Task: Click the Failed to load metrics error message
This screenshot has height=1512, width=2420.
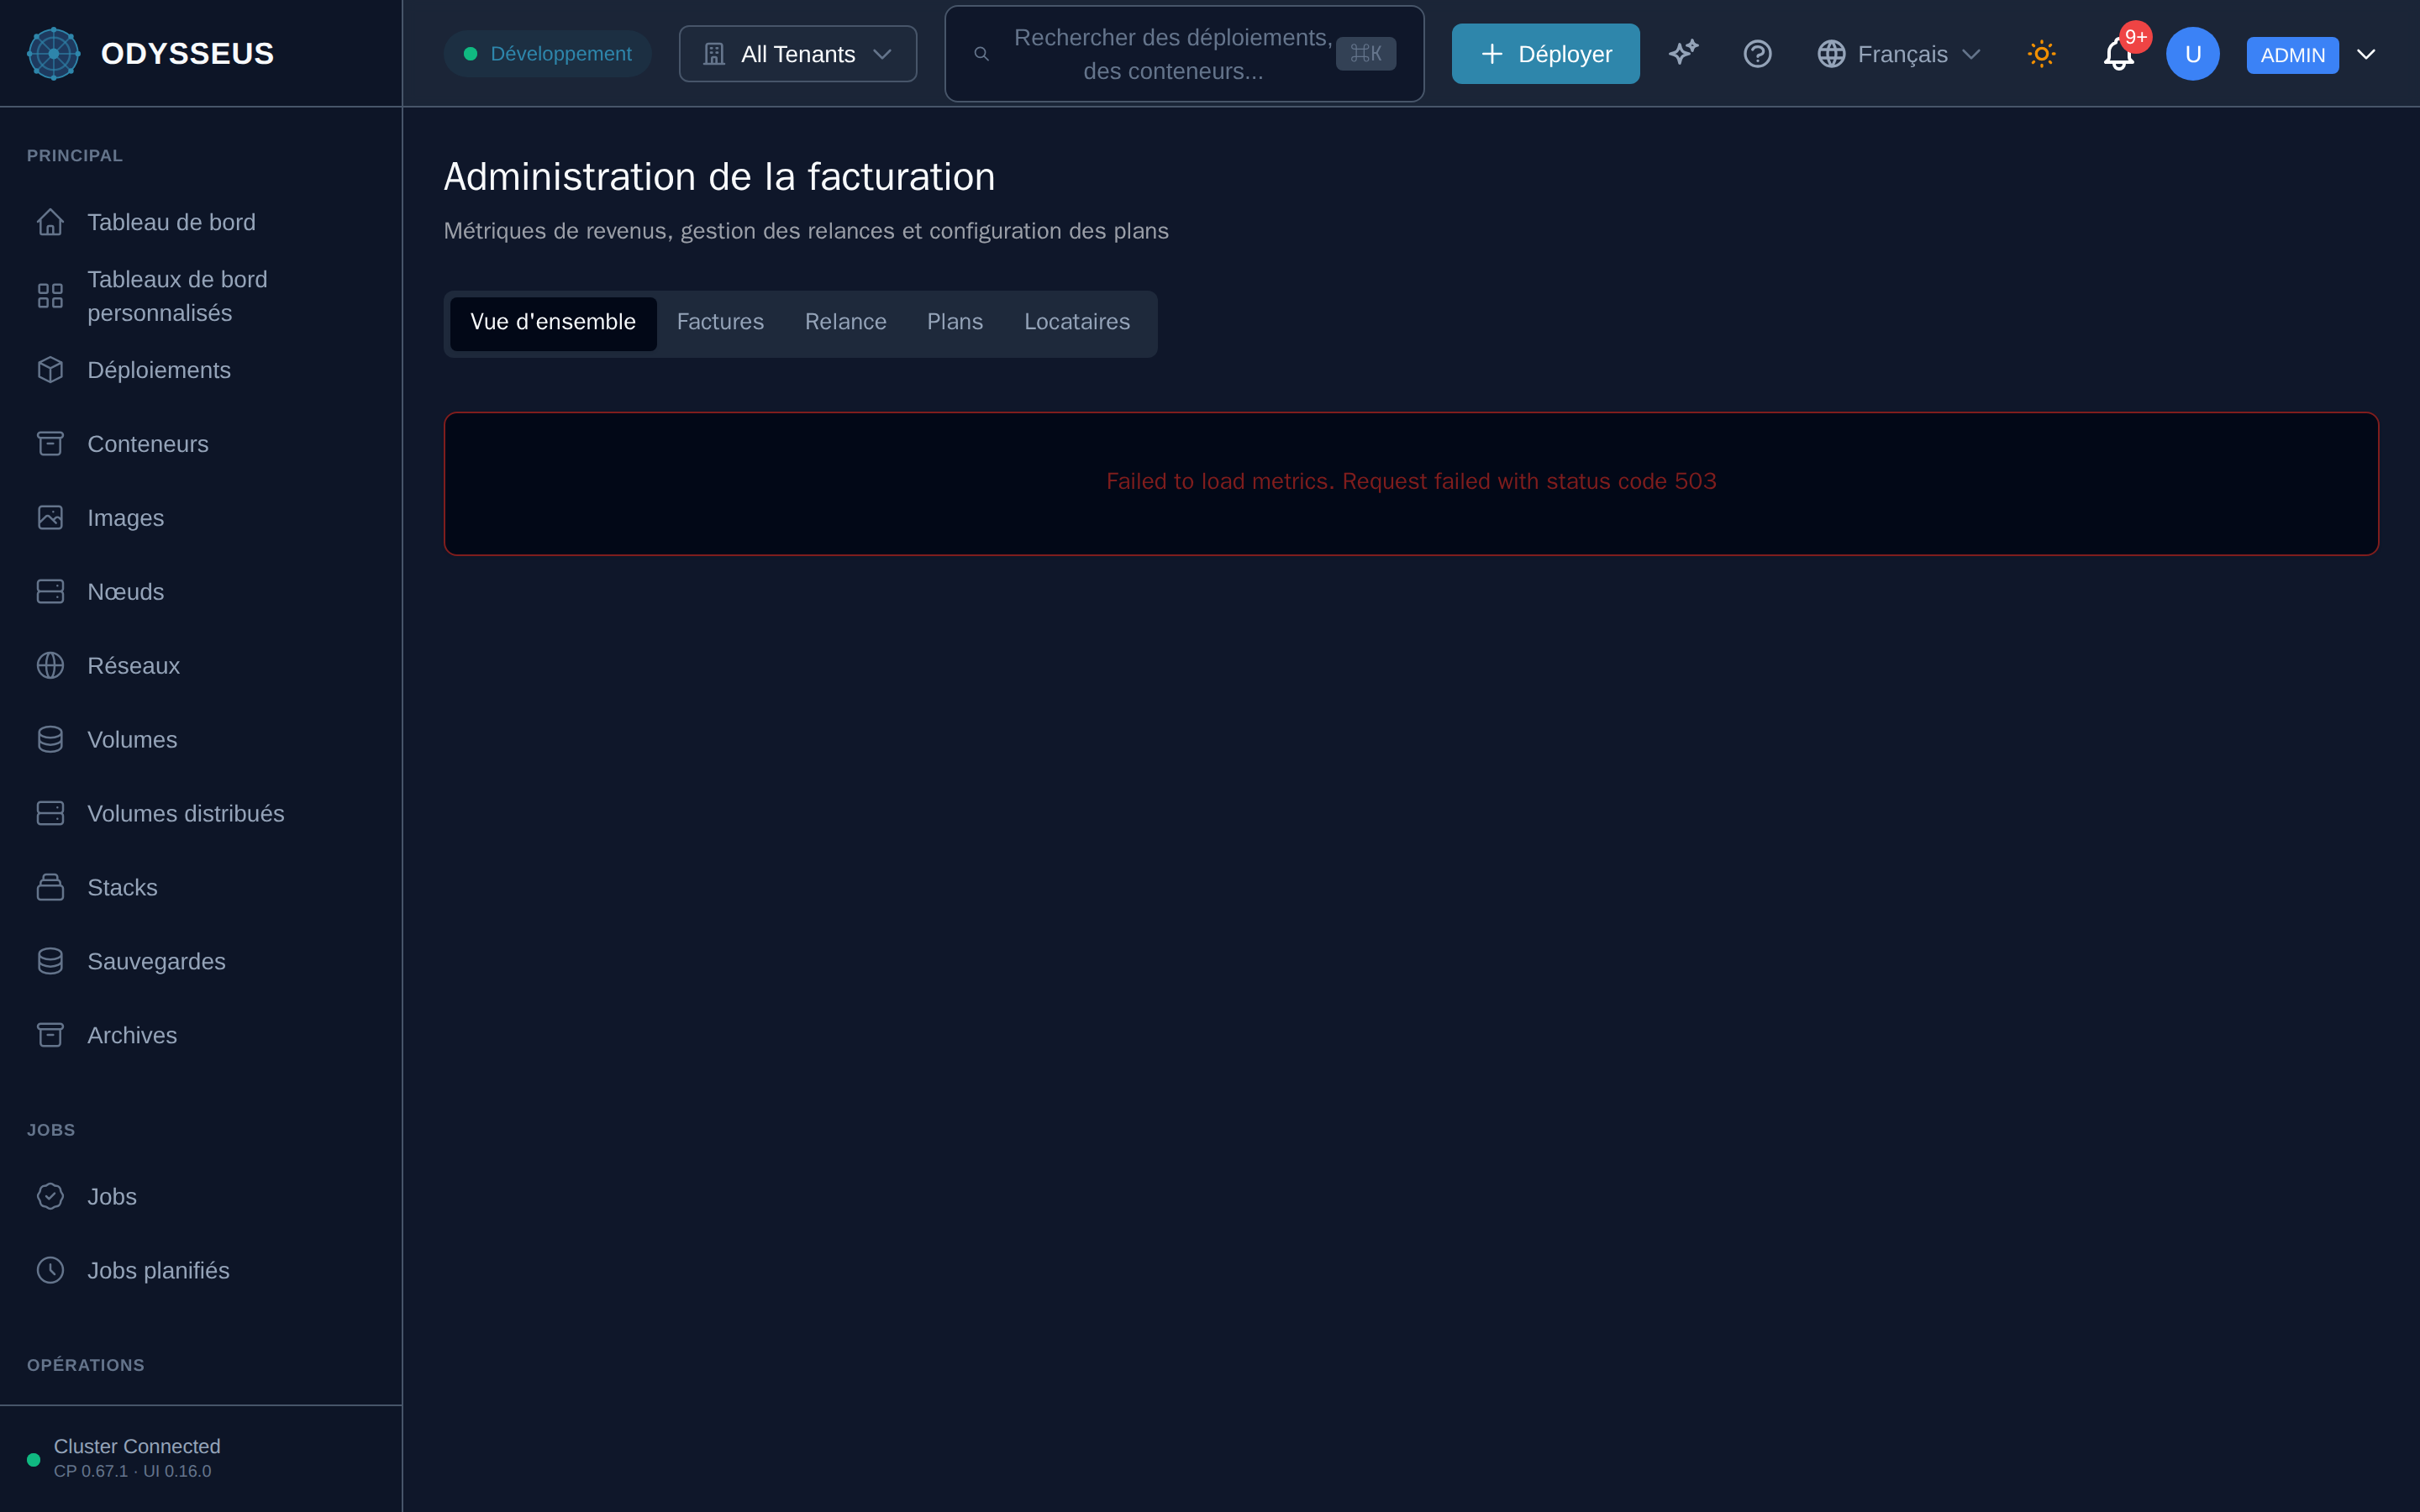Action: pyautogui.click(x=1411, y=482)
